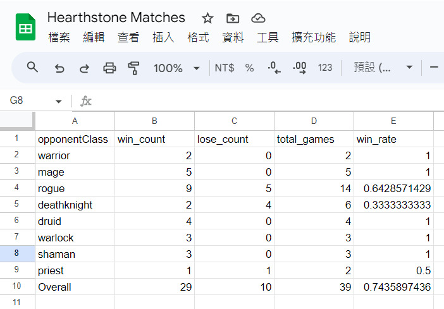Screen dimensions: 444x309
Task: Open the 檔案 menu
Action: pos(59,37)
